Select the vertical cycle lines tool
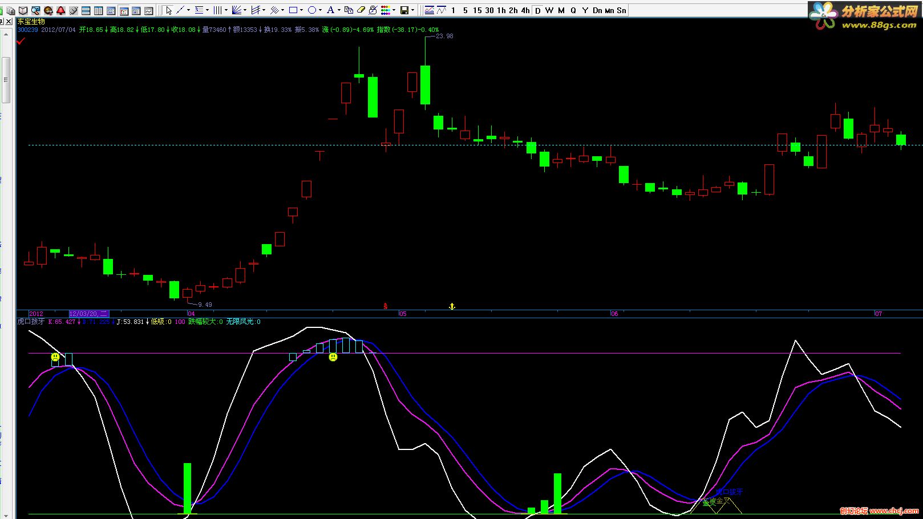 (x=217, y=10)
